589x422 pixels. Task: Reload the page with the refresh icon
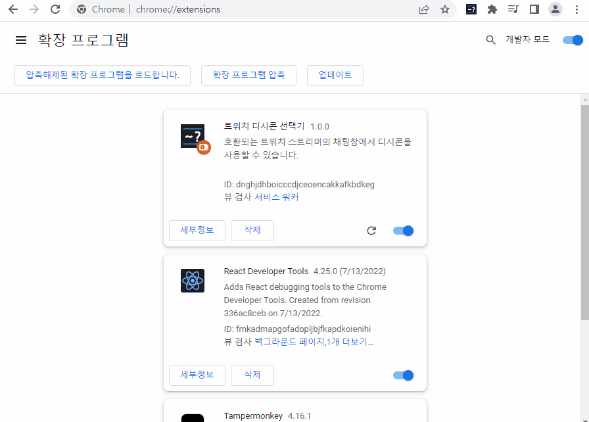point(55,9)
